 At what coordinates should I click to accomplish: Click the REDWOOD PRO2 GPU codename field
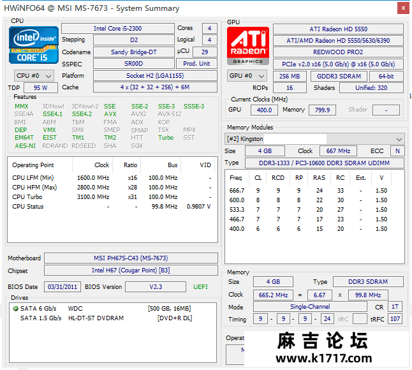[x=338, y=52]
